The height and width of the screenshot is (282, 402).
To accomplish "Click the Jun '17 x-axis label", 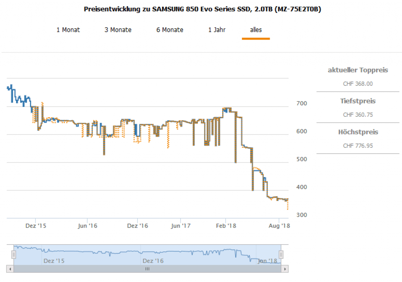I will tap(181, 226).
